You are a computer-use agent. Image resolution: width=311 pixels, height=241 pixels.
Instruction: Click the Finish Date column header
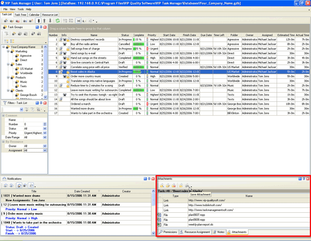click(189, 35)
